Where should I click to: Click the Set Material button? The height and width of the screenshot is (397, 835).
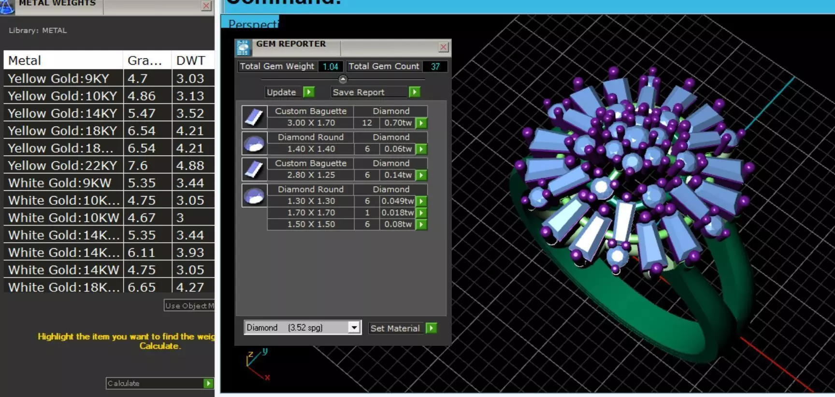click(x=397, y=328)
